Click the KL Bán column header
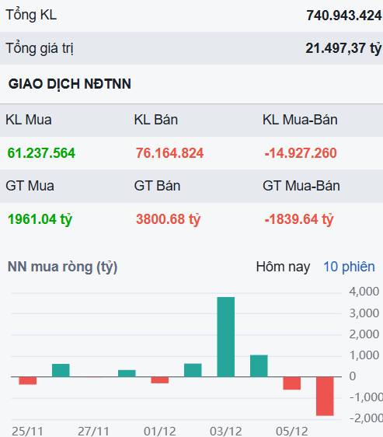The width and height of the screenshot is (383, 437). 155,120
